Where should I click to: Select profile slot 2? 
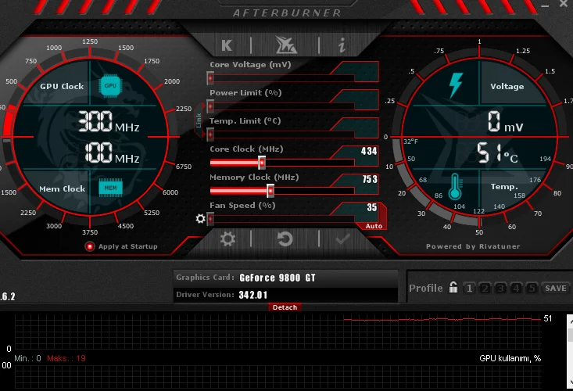(485, 289)
